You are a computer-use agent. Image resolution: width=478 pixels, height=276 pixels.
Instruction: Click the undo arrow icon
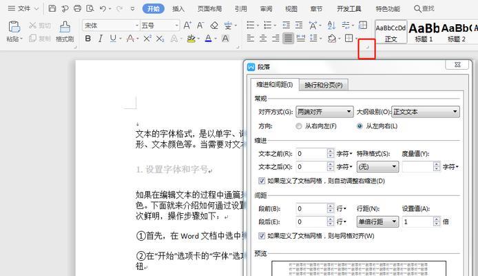click(x=103, y=9)
